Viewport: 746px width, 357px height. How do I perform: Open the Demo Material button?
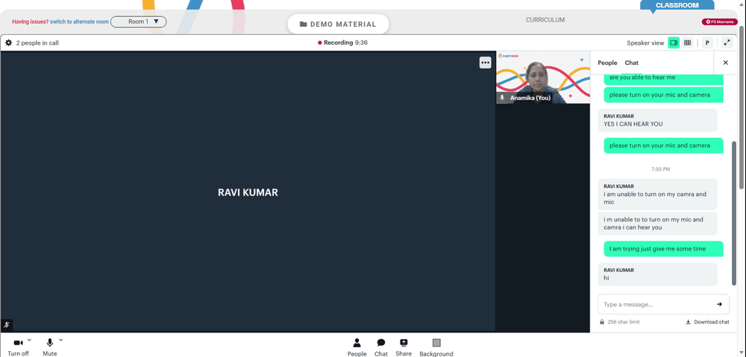(338, 25)
